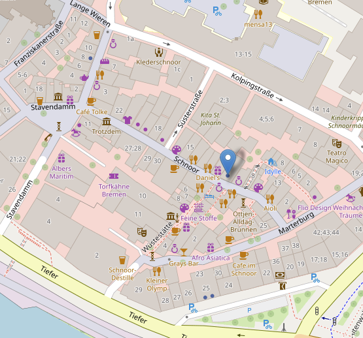Click the Feine Stoffe fabric shop icon
The width and height of the screenshot is (363, 338).
[199, 207]
